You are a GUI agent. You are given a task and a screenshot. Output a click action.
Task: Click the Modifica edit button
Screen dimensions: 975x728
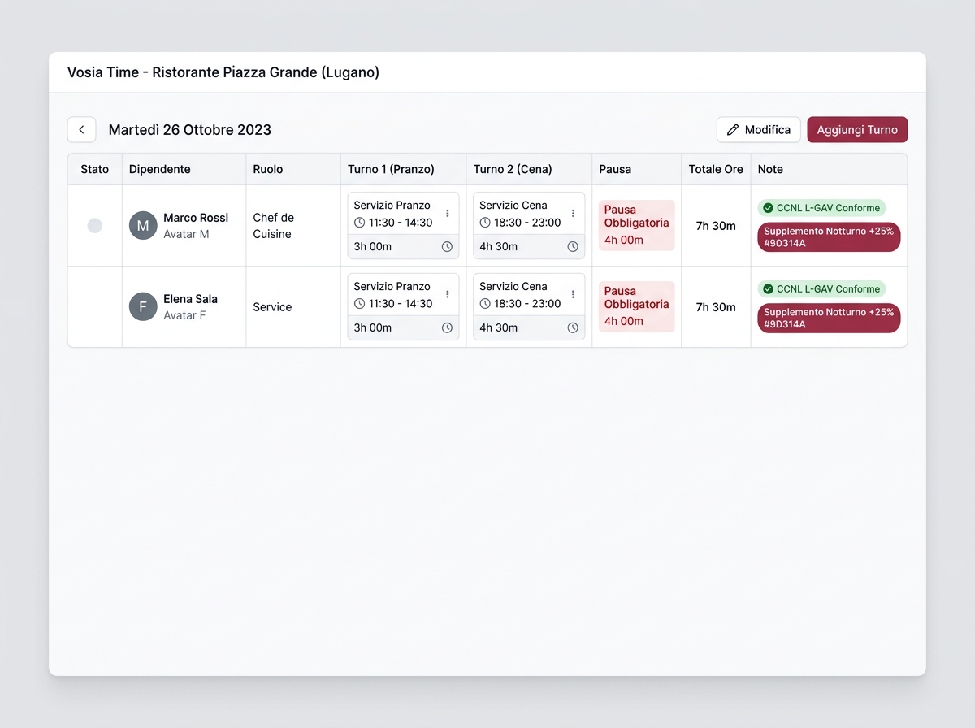(759, 130)
